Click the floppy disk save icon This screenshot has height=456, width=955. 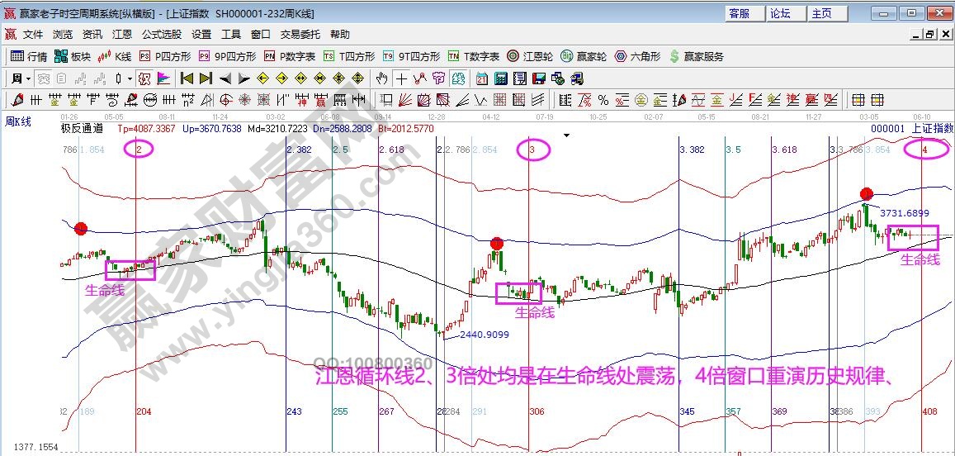pyautogui.click(x=538, y=78)
